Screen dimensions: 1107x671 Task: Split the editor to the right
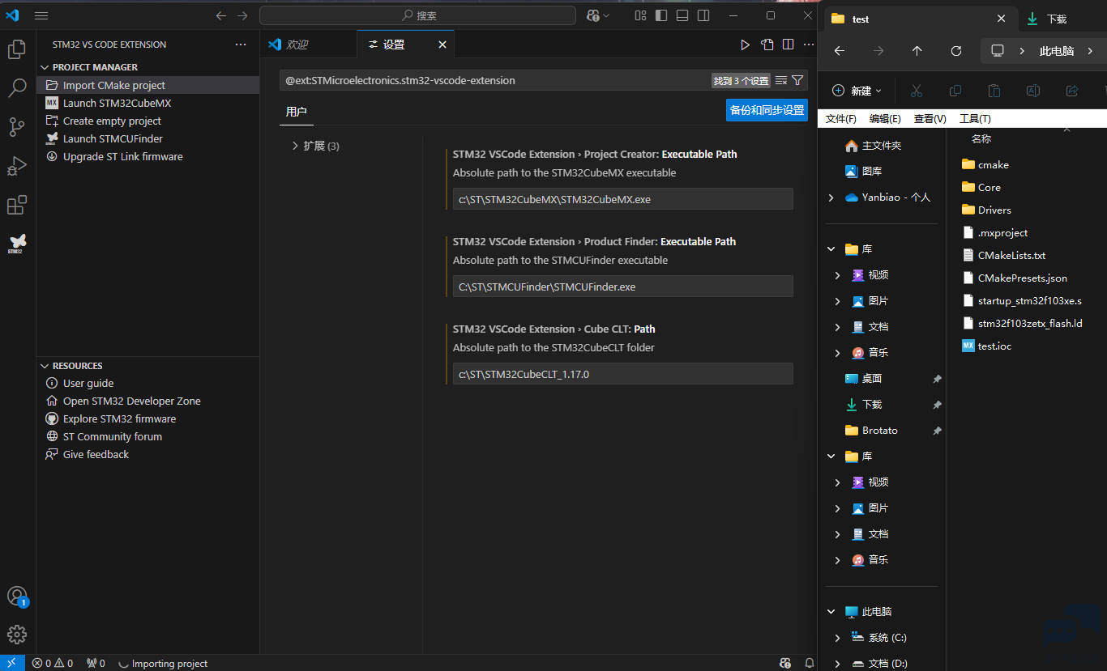coord(787,45)
